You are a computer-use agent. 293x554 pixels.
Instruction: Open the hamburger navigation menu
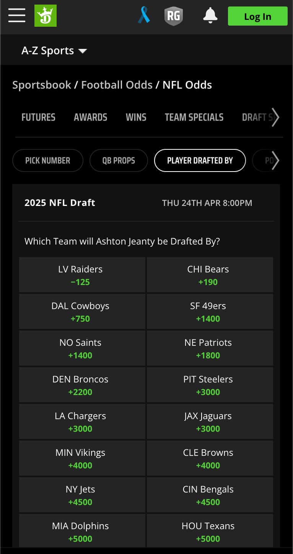17,16
